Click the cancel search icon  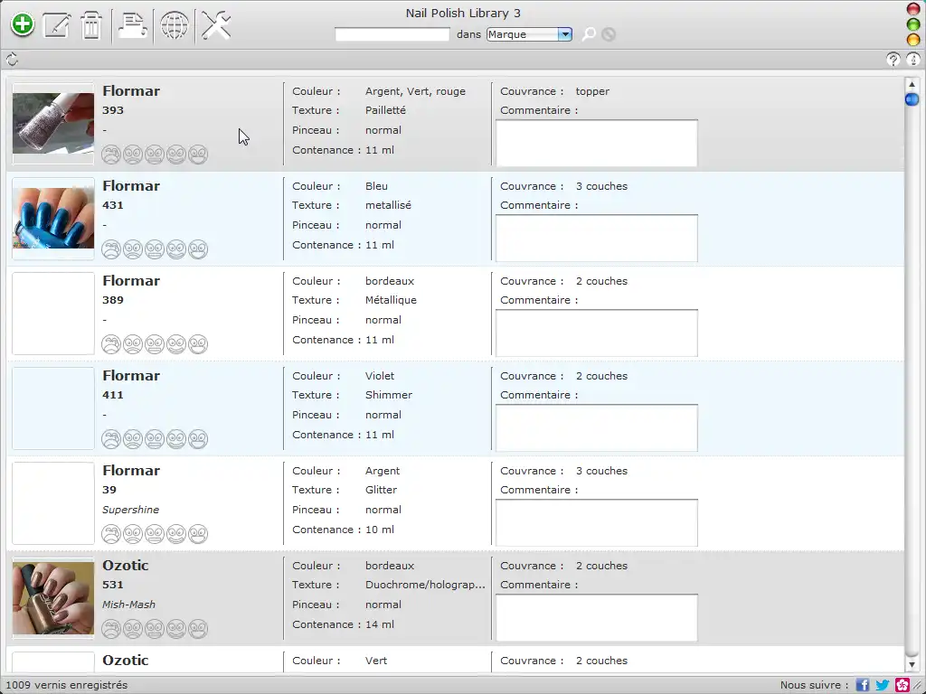click(x=609, y=34)
